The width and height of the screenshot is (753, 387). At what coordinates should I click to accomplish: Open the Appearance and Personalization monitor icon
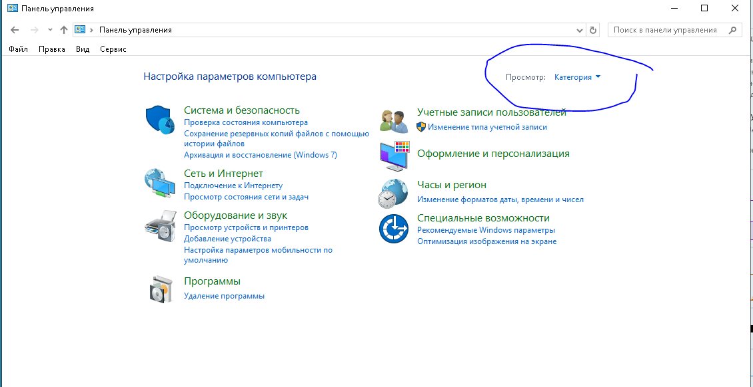pyautogui.click(x=394, y=157)
